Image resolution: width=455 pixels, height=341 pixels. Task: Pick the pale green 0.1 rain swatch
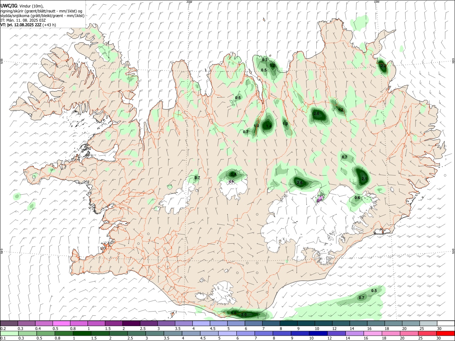pos(9,333)
